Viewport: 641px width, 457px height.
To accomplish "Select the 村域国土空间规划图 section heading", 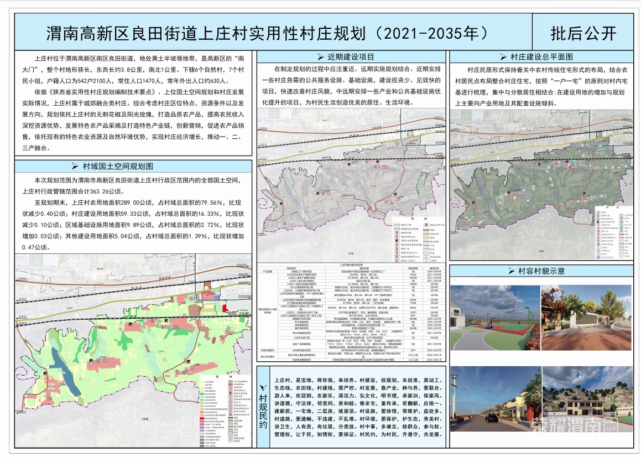I will [118, 166].
